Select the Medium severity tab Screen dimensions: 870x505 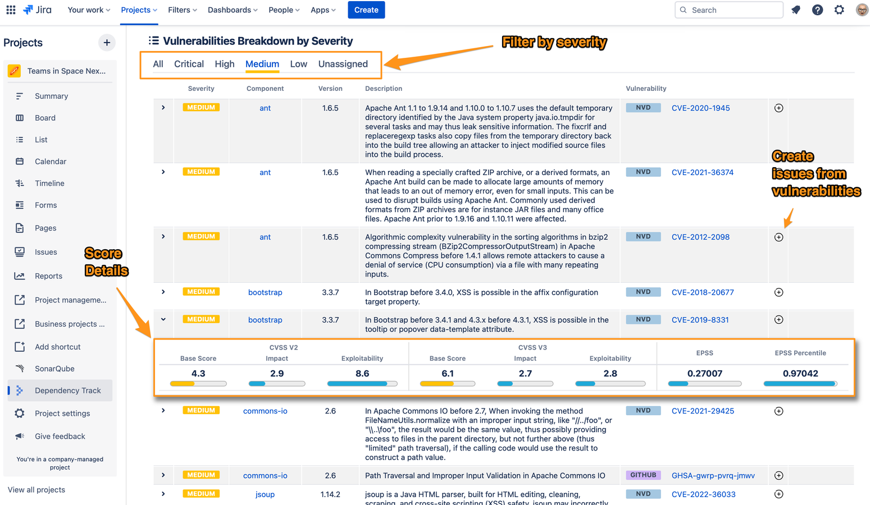point(262,64)
